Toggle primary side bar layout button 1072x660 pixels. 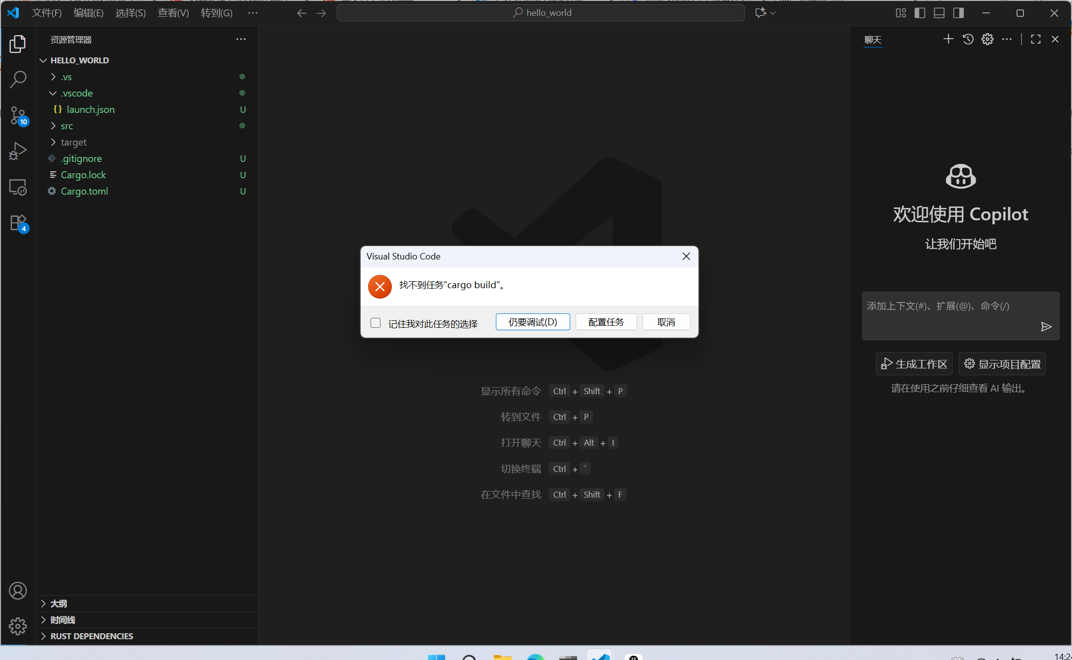click(x=920, y=13)
